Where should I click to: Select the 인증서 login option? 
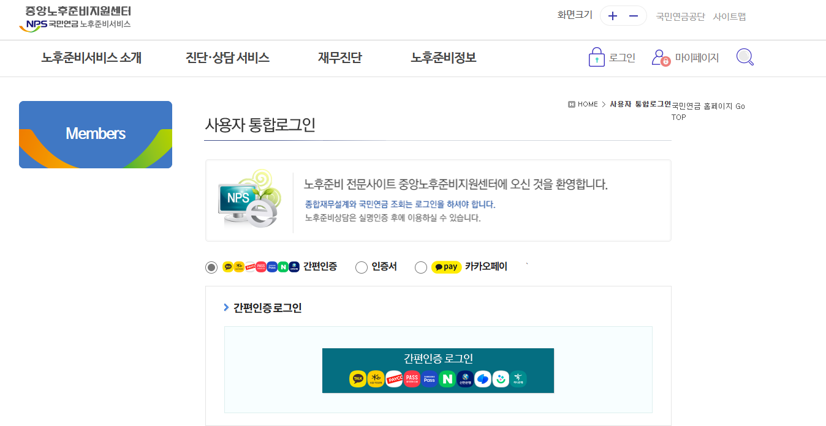click(x=361, y=267)
